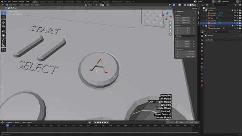242x136 pixels.
Task: Hide the Cartridge object in viewport
Action: (237, 13)
